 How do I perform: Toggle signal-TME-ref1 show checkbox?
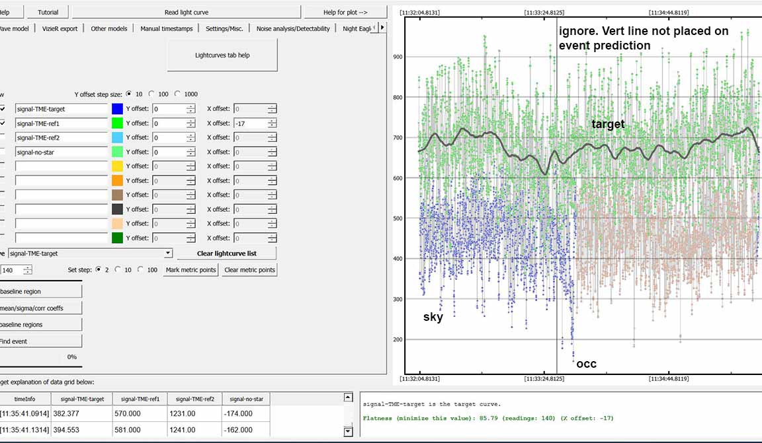pos(3,123)
